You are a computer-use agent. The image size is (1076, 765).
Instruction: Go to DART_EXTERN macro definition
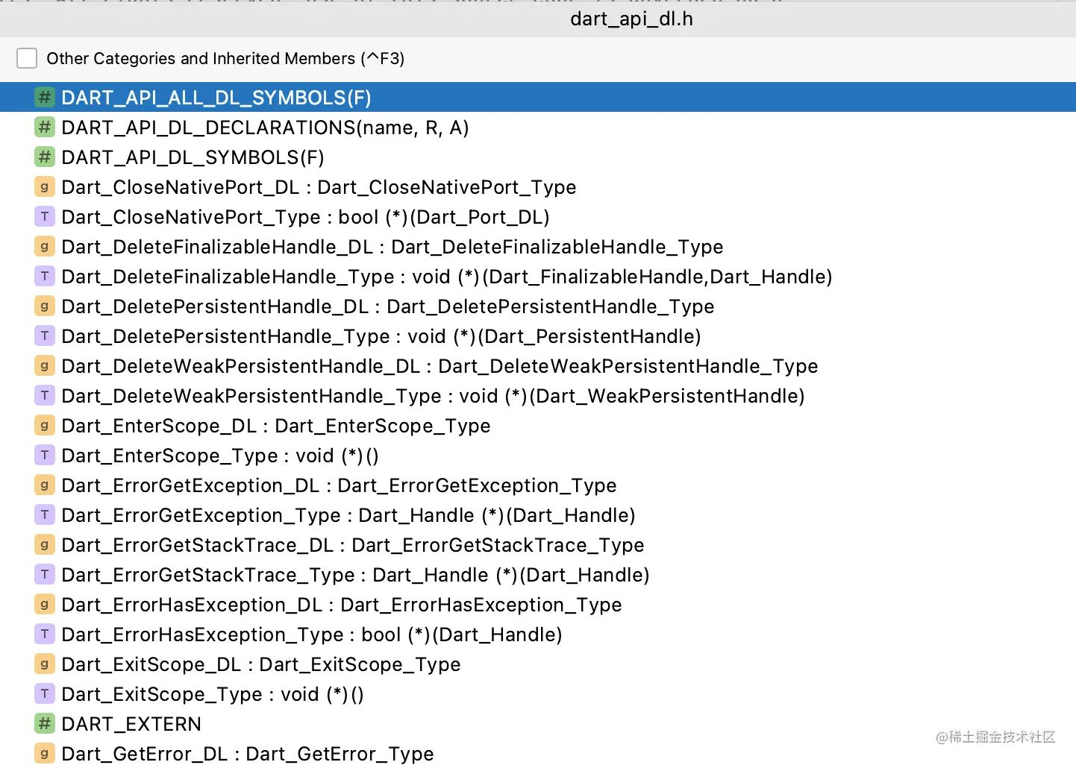point(538,723)
